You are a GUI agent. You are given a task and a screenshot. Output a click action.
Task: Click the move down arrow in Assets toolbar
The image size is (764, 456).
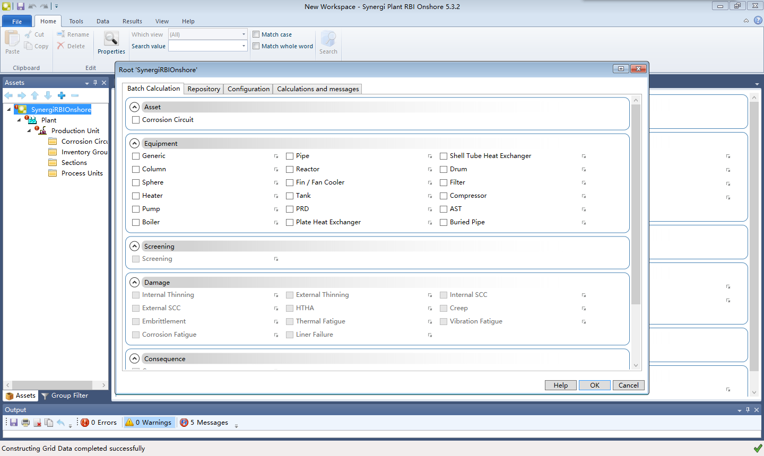tap(48, 95)
